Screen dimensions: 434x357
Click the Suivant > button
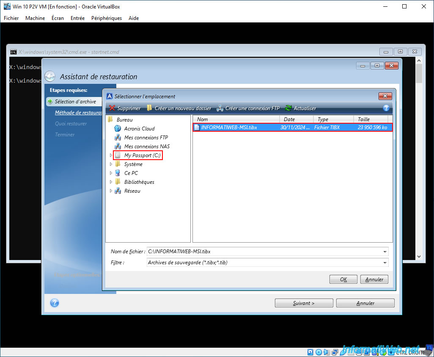click(x=304, y=303)
